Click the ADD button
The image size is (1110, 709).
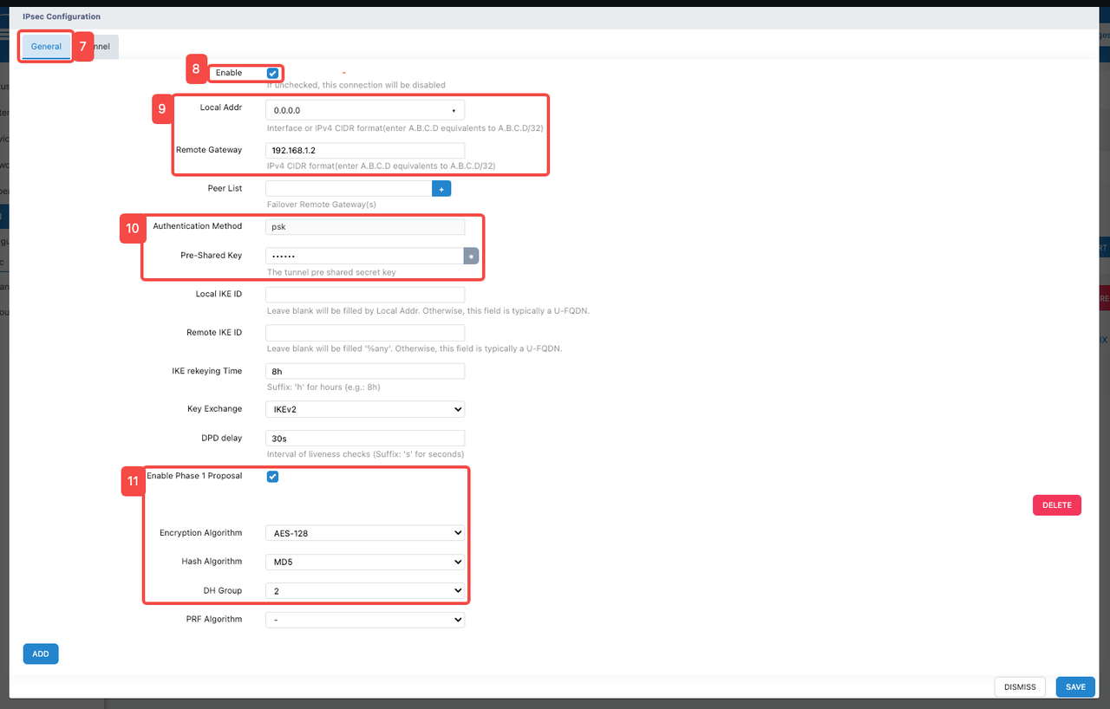(x=41, y=654)
